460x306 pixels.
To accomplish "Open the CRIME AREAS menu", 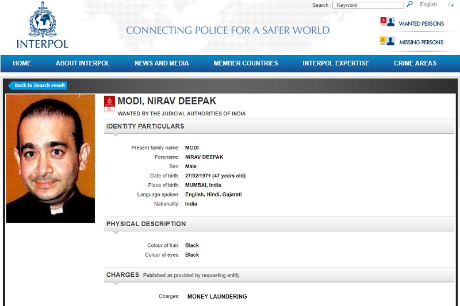I will point(415,63).
